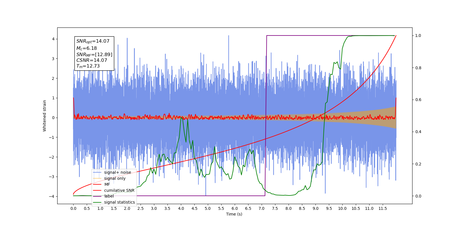Click the 8.0 tick on the time axis
The image size is (458, 229).
pyautogui.click(x=289, y=208)
